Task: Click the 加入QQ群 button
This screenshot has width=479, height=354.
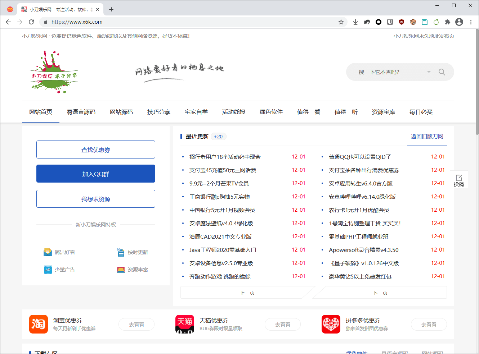Action: pos(96,174)
